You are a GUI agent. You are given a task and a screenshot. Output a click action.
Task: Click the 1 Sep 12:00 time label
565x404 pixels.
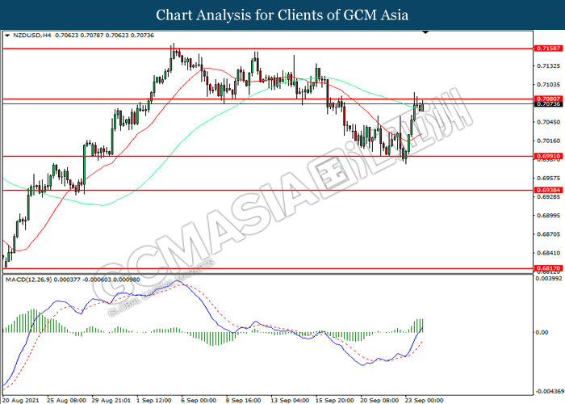154,401
